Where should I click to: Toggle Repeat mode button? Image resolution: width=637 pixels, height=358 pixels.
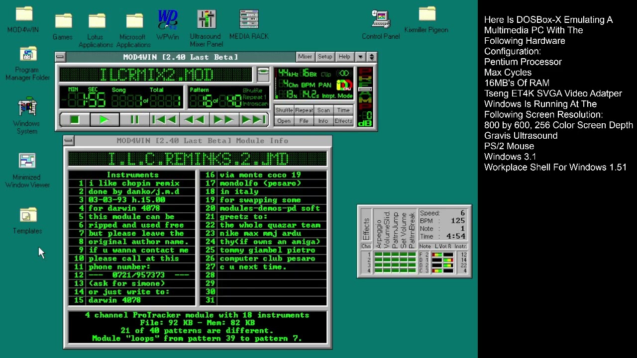click(304, 110)
